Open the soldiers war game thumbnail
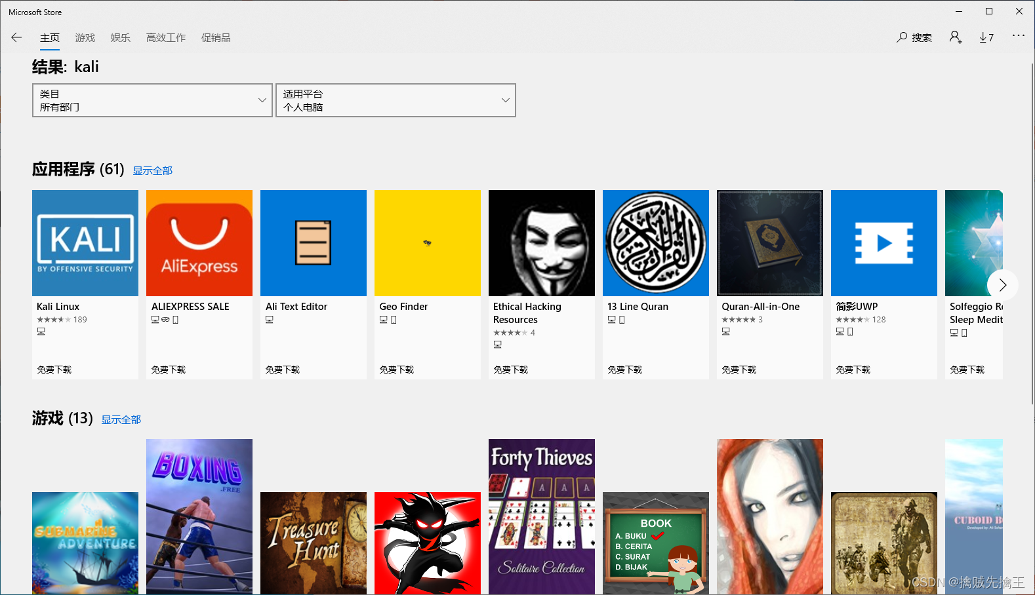 tap(884, 543)
